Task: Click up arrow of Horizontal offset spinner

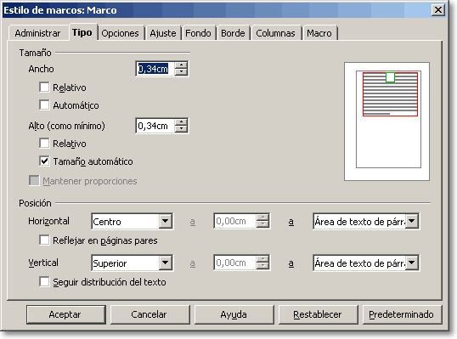Action: coord(262,218)
